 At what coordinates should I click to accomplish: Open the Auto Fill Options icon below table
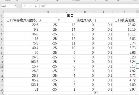pos(96,93)
